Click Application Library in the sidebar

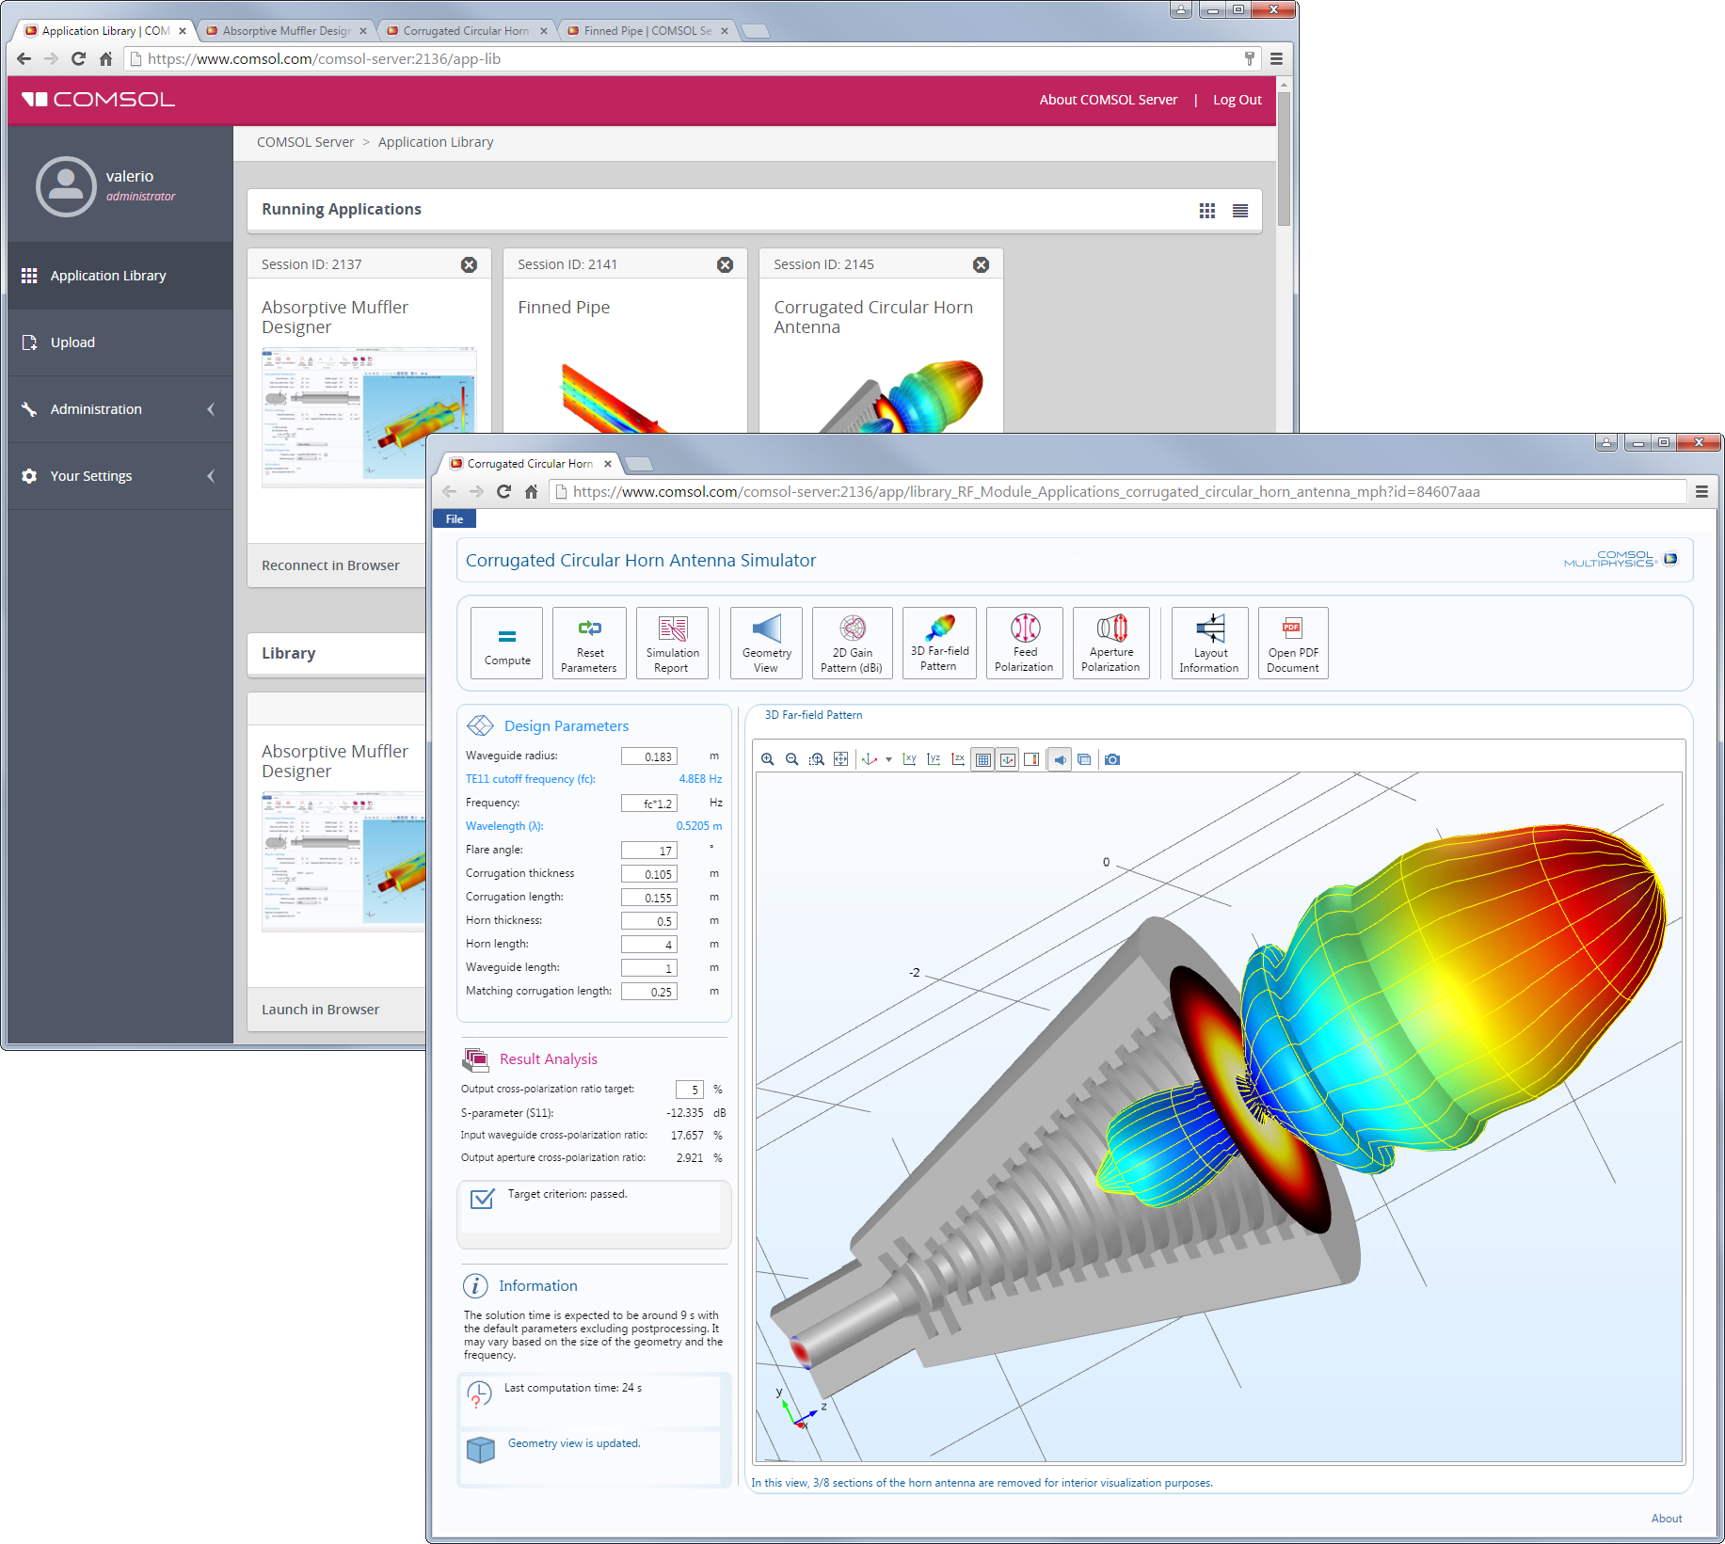pyautogui.click(x=120, y=276)
